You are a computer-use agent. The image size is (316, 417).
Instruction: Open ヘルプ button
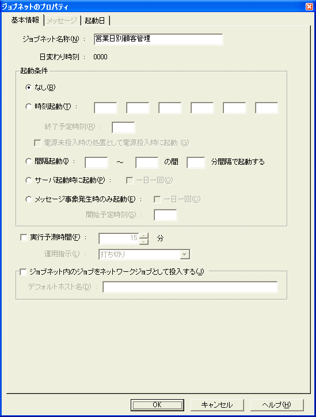(x=277, y=405)
